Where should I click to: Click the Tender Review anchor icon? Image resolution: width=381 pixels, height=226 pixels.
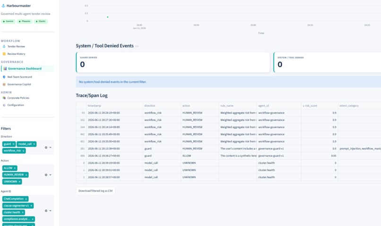point(4,46)
